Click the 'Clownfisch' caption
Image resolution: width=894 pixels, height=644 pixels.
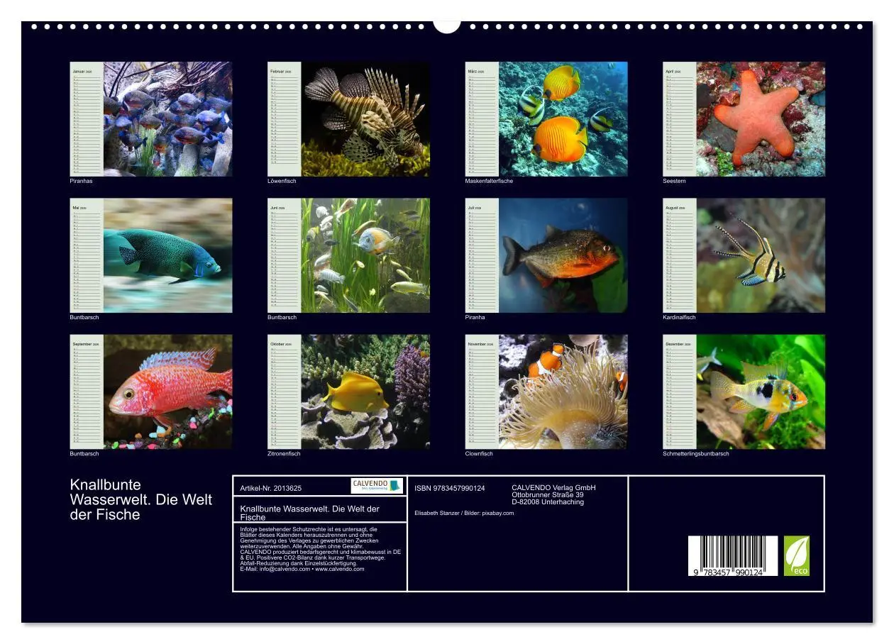tap(479, 453)
